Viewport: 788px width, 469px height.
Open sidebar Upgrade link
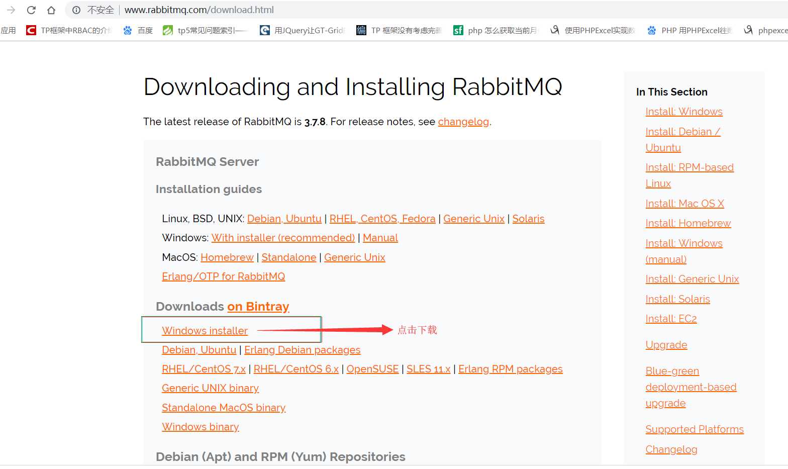pos(666,345)
